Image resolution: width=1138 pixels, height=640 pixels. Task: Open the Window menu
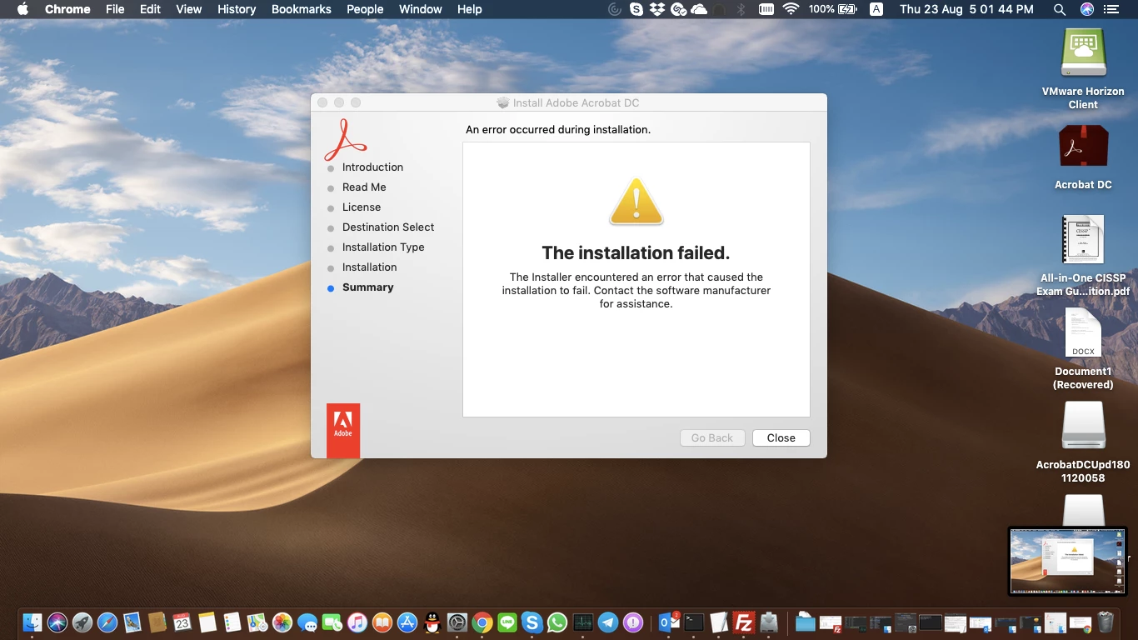coord(421,9)
